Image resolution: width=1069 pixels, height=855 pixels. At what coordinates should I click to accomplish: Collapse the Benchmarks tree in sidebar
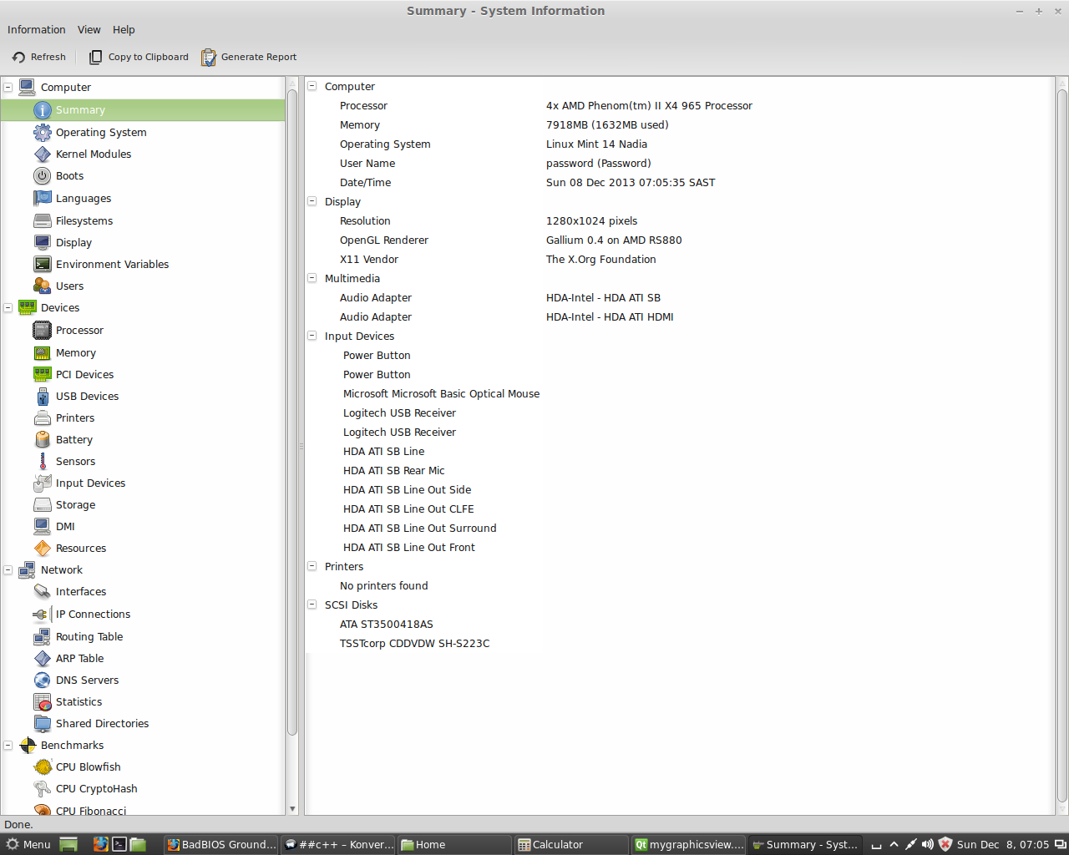point(8,745)
